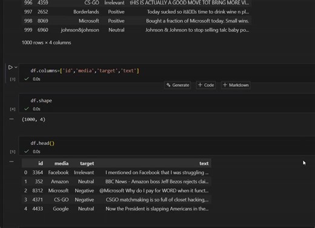
Task: Click the '1000 rows × 4 columns' summary
Action: coord(47,42)
